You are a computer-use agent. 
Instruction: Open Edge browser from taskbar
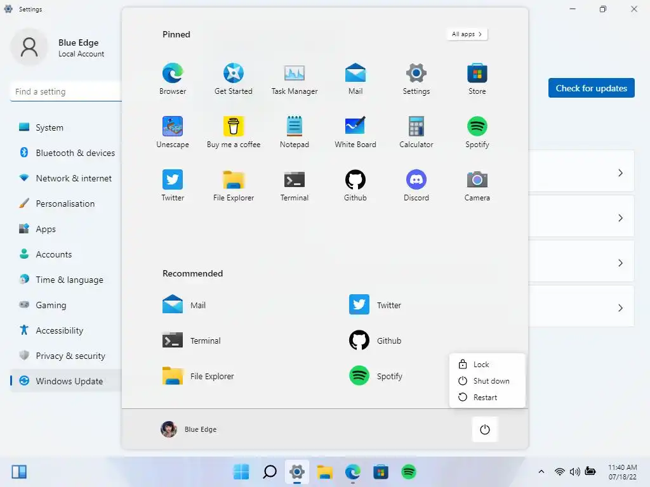pos(353,472)
